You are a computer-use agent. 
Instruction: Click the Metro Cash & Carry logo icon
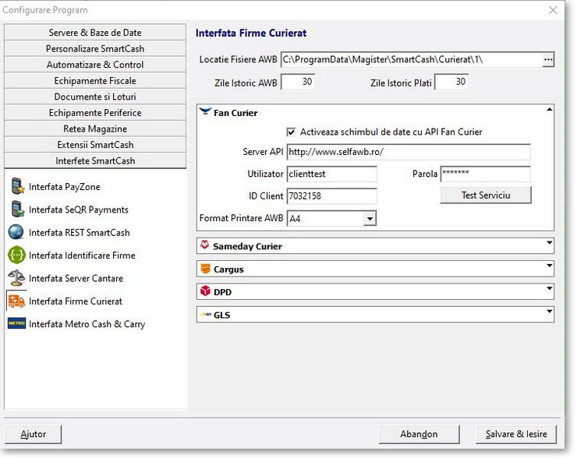pos(17,323)
